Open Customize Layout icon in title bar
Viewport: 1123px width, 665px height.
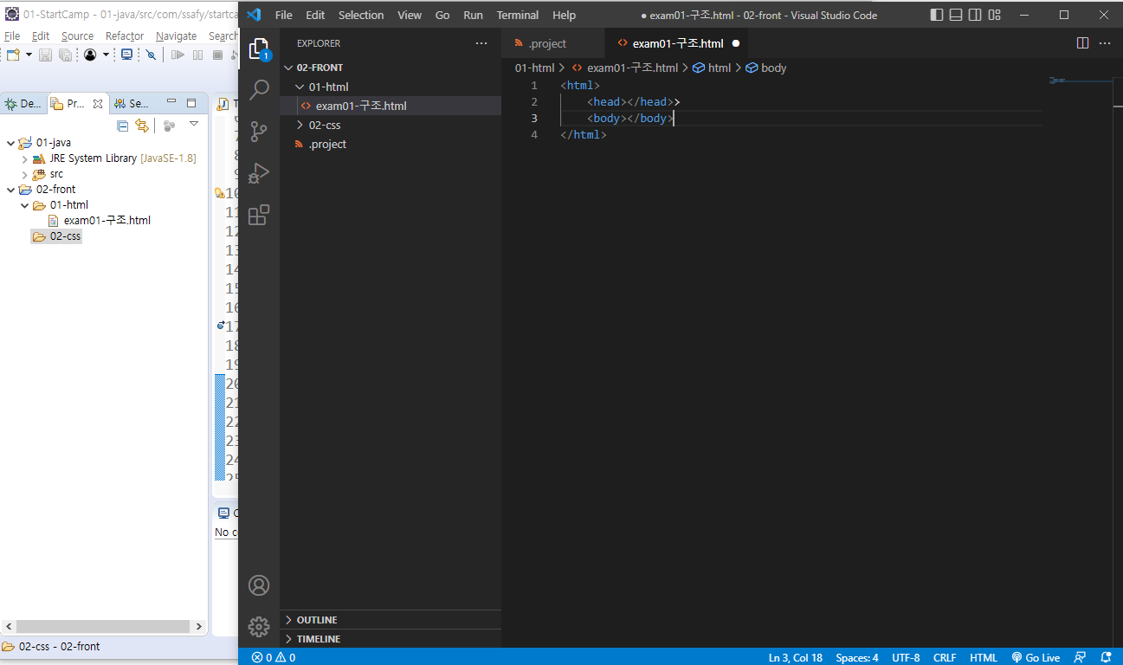(x=994, y=15)
